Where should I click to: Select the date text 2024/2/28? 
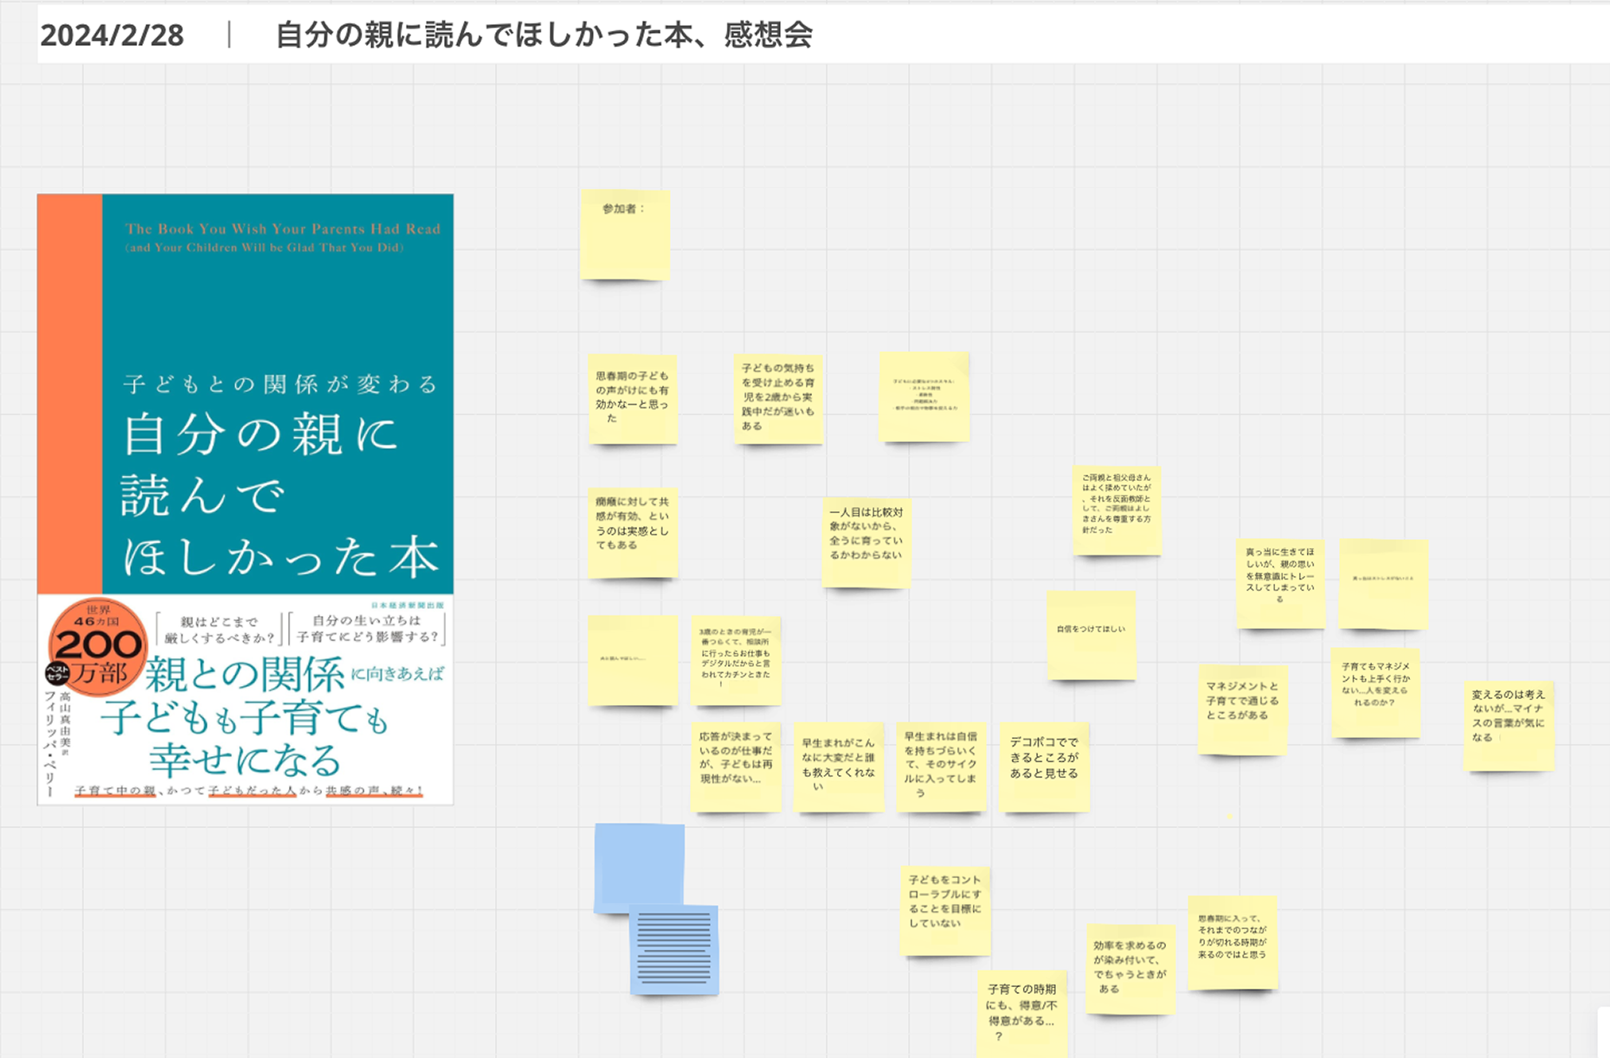click(112, 35)
